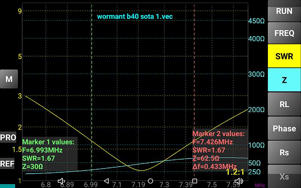Image resolution: width=301 pixels, height=188 pixels.
Task: Tap the wormant b40 sota 1.vec title
Action: click(135, 17)
